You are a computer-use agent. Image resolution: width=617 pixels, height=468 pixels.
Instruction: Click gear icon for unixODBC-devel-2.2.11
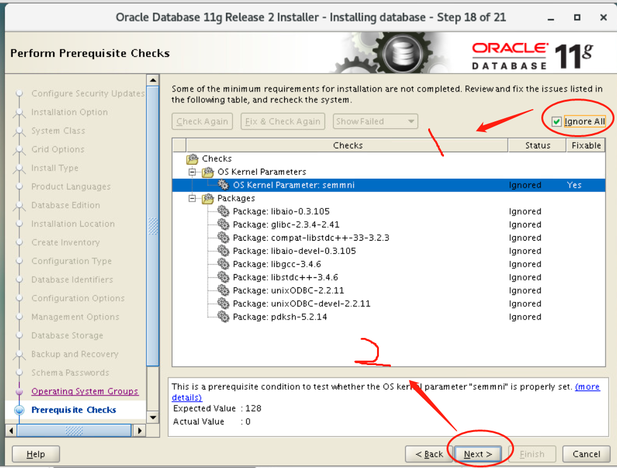223,304
